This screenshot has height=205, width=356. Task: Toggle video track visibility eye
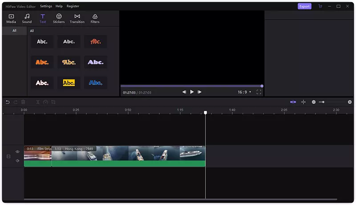(17, 152)
